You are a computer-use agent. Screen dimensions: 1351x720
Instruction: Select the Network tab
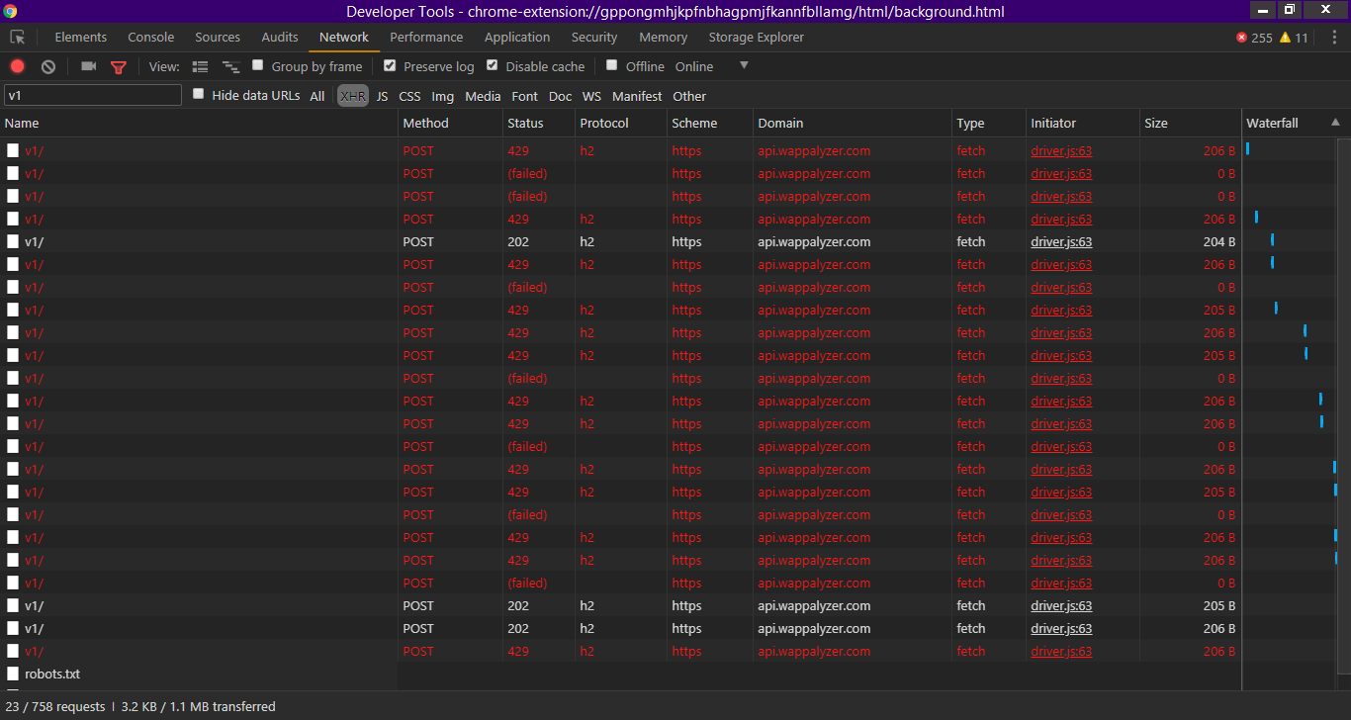pos(344,37)
